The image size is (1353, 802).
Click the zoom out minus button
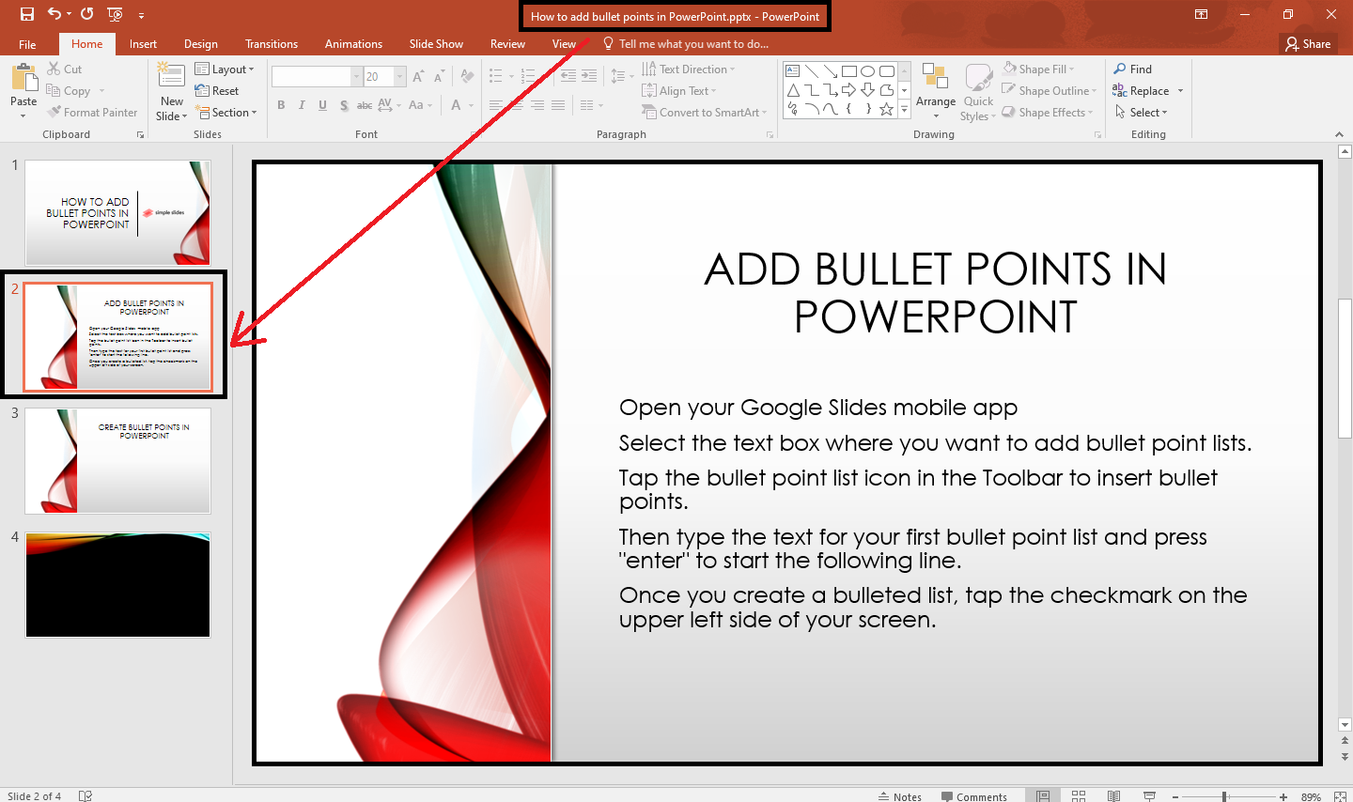[x=1175, y=796]
